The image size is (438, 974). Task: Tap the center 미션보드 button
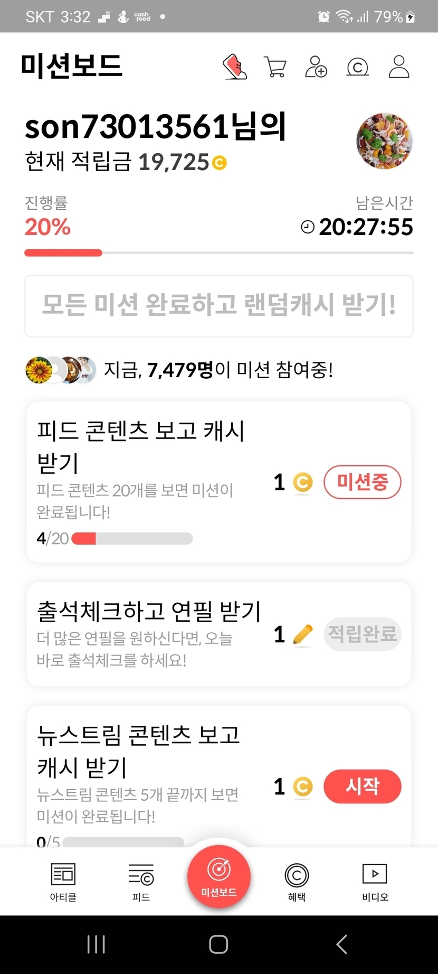click(x=219, y=876)
